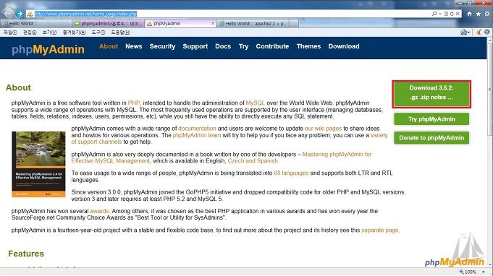
Task: Close the phpMyAdmin tab
Action: pos(213,24)
